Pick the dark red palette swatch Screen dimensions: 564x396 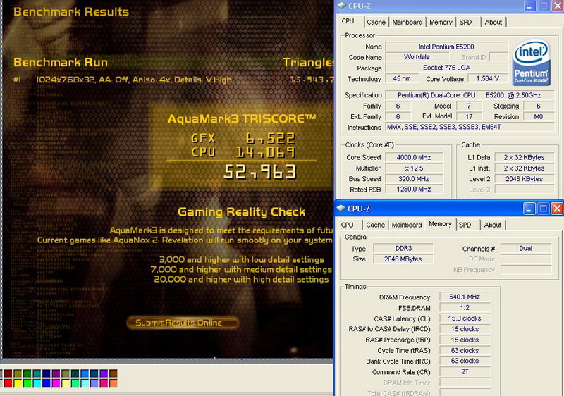pyautogui.click(x=8, y=373)
